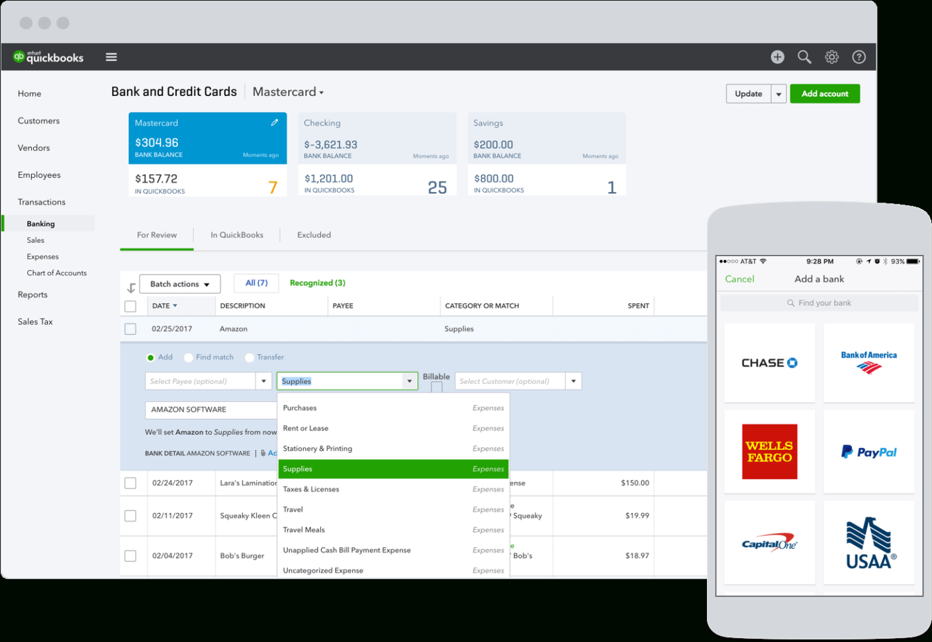Cancel adding a bank on the phone

coord(739,279)
